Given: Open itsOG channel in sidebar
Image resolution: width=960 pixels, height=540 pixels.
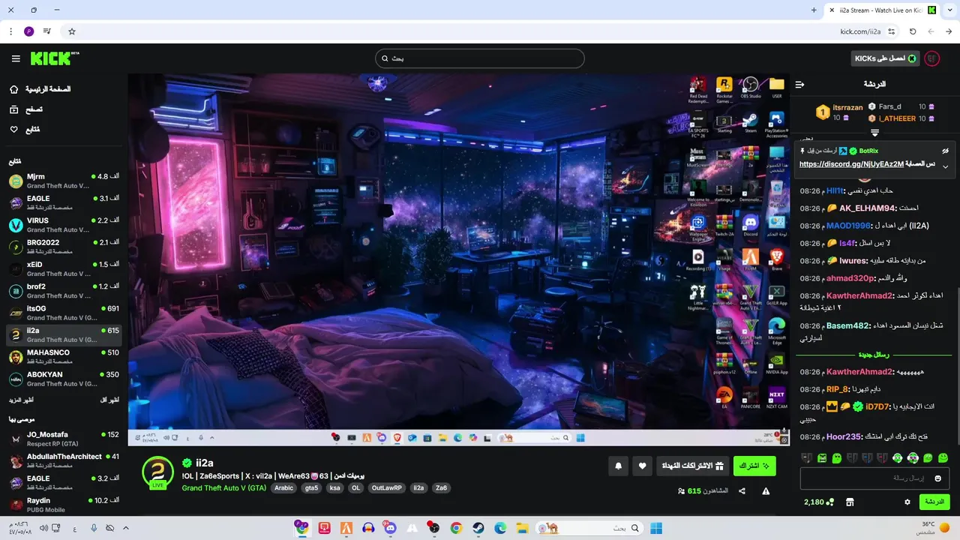Looking at the screenshot, I should tap(64, 313).
